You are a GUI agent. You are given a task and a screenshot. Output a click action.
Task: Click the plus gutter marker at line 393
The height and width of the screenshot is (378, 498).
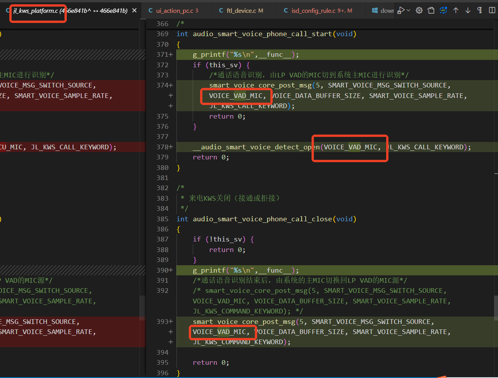click(x=171, y=322)
